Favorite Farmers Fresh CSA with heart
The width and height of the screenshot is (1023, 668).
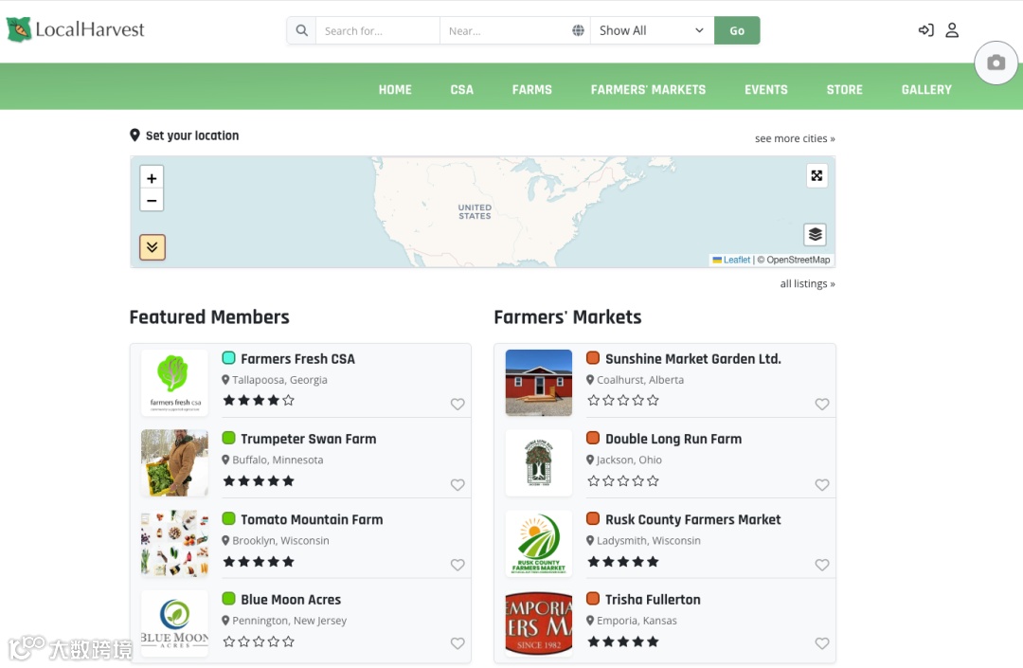[458, 404]
